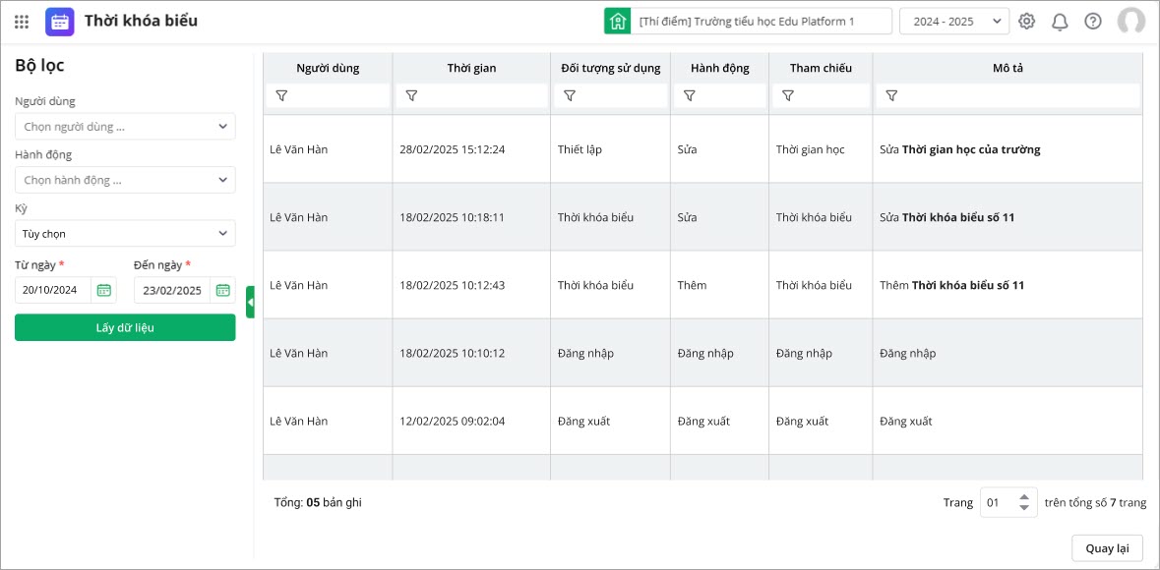
Task: Open the user avatar menu
Action: 1130,21
